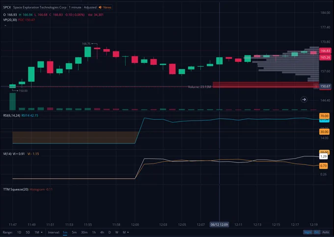Toggle the Ext. hours button
The width and height of the screenshot is (334, 237).
point(317,232)
